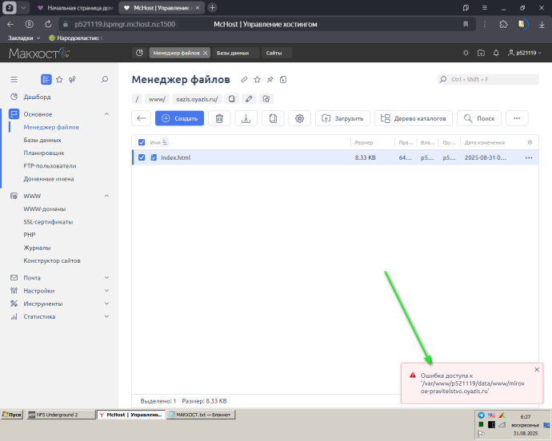Edit path pencil icon
The width and height of the screenshot is (552, 441).
click(249, 99)
